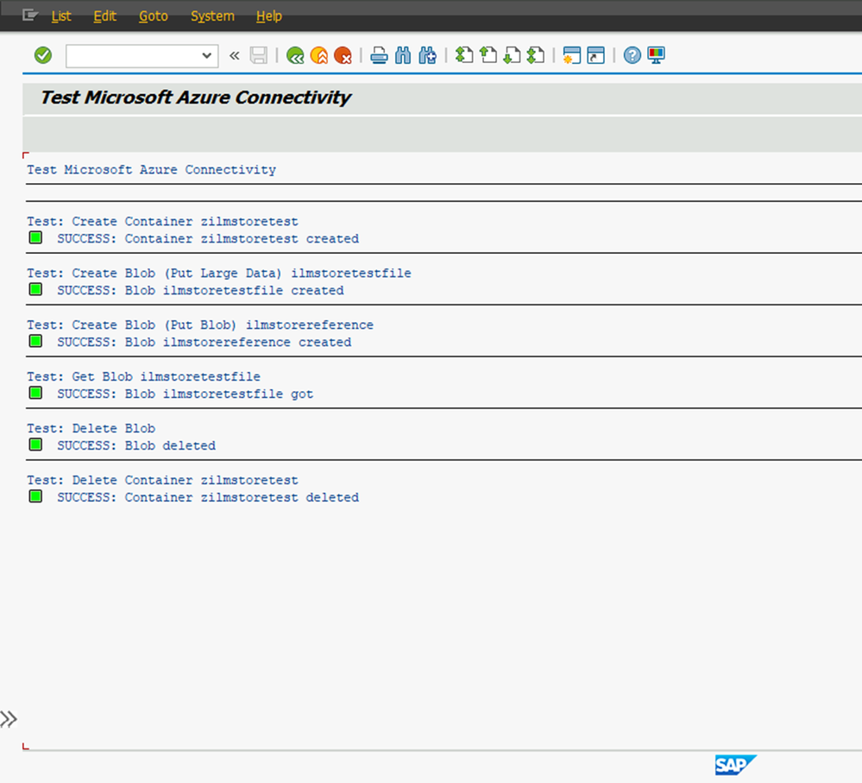Click the red Cancel icon
The image size is (862, 783).
point(343,55)
